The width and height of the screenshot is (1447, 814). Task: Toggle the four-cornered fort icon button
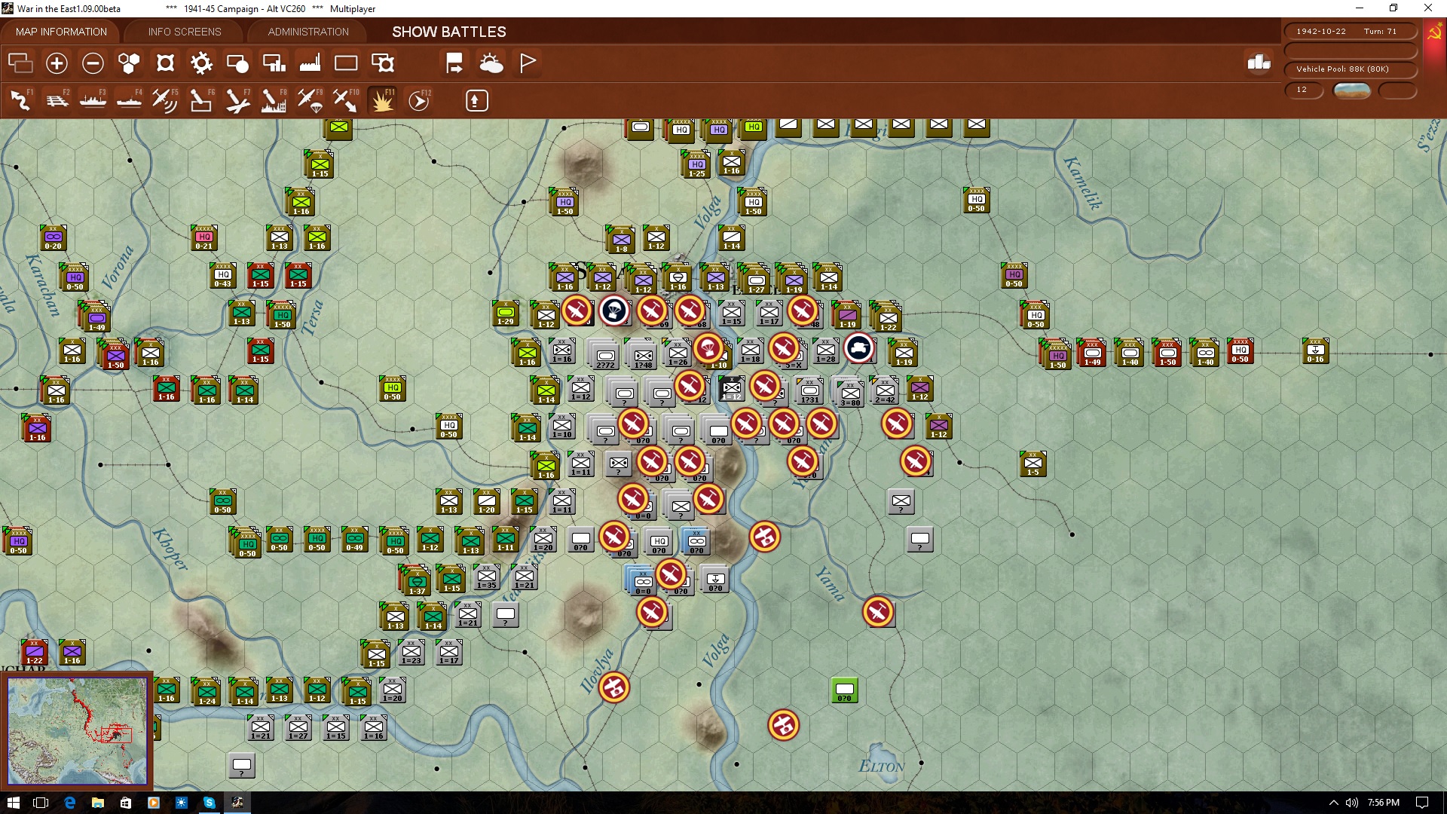coord(165,63)
